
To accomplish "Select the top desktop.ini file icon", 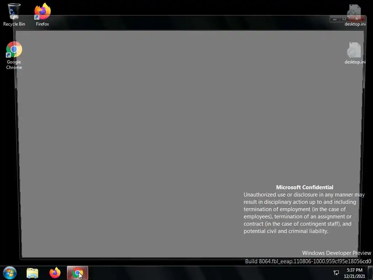I will tap(355, 15).
